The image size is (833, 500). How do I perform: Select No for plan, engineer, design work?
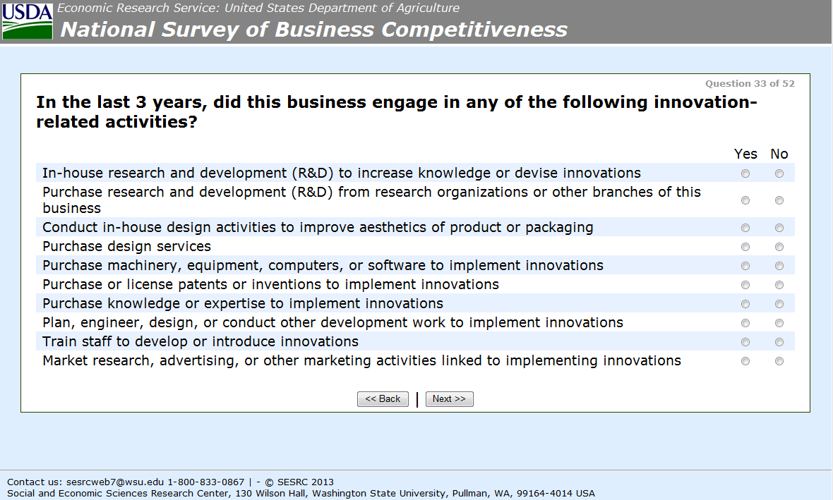point(779,323)
